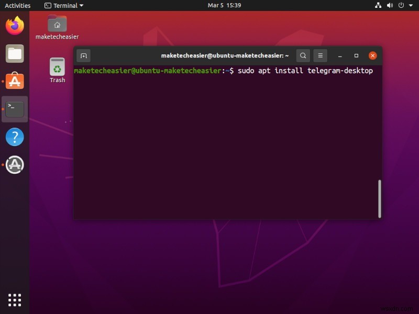Open the terminal hamburger menu
The height and width of the screenshot is (314, 419).
(320, 55)
